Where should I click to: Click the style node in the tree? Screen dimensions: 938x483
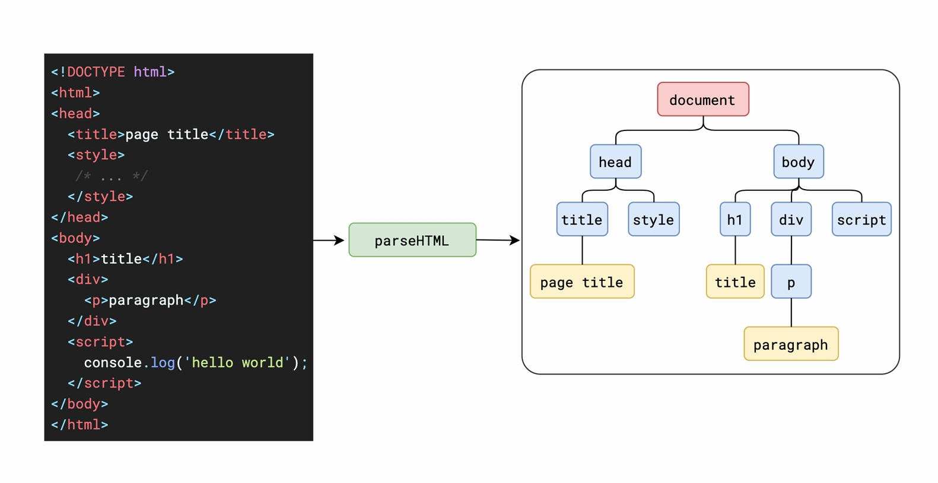654,219
